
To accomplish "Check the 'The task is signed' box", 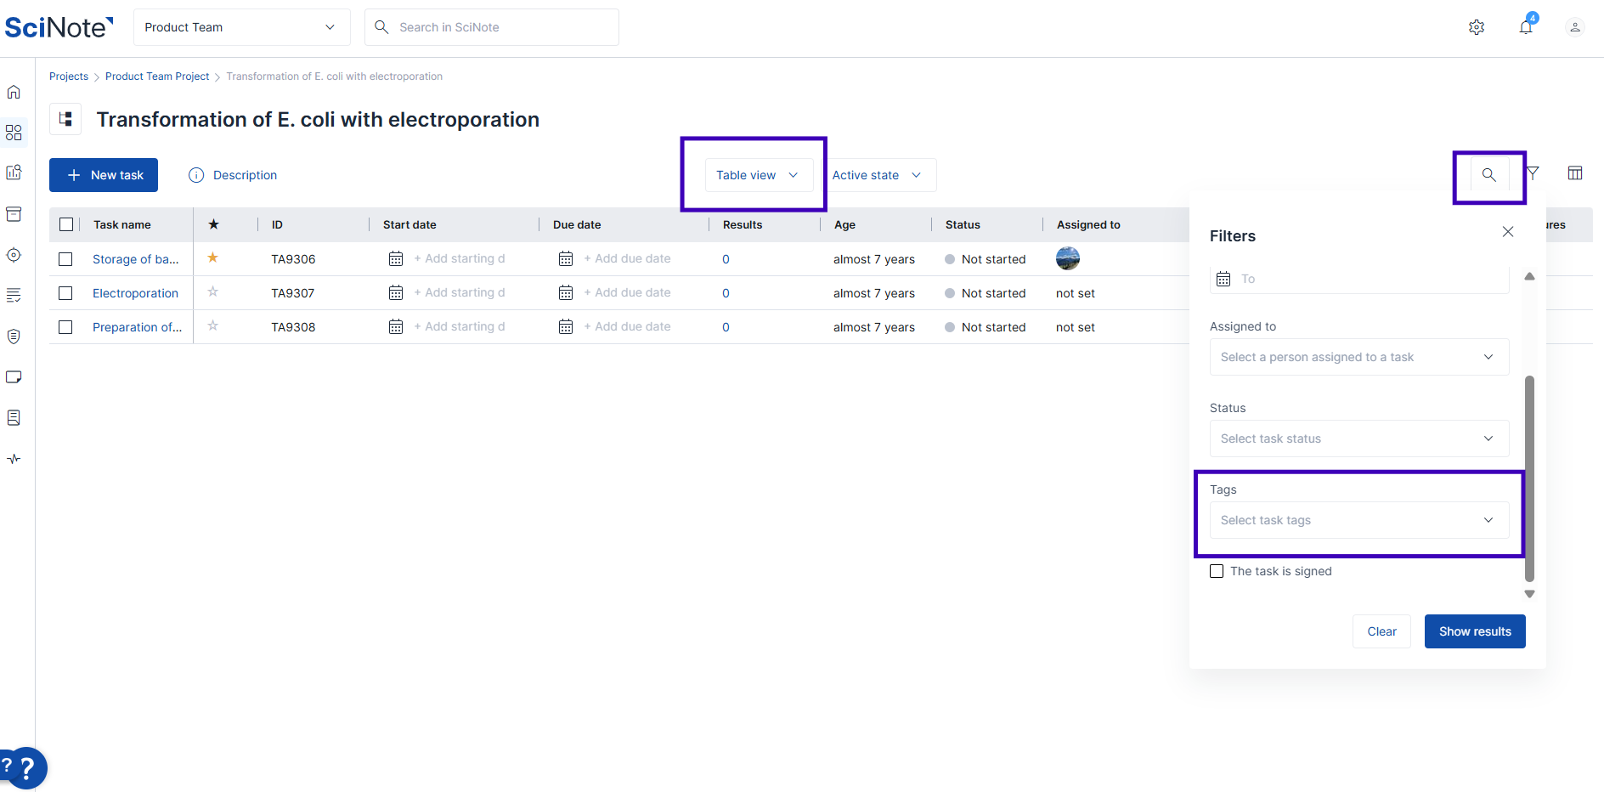I will pos(1217,571).
